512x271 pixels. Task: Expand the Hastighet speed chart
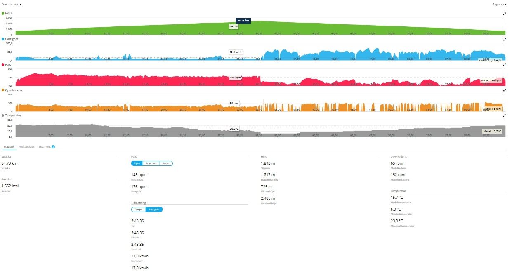pyautogui.click(x=504, y=39)
